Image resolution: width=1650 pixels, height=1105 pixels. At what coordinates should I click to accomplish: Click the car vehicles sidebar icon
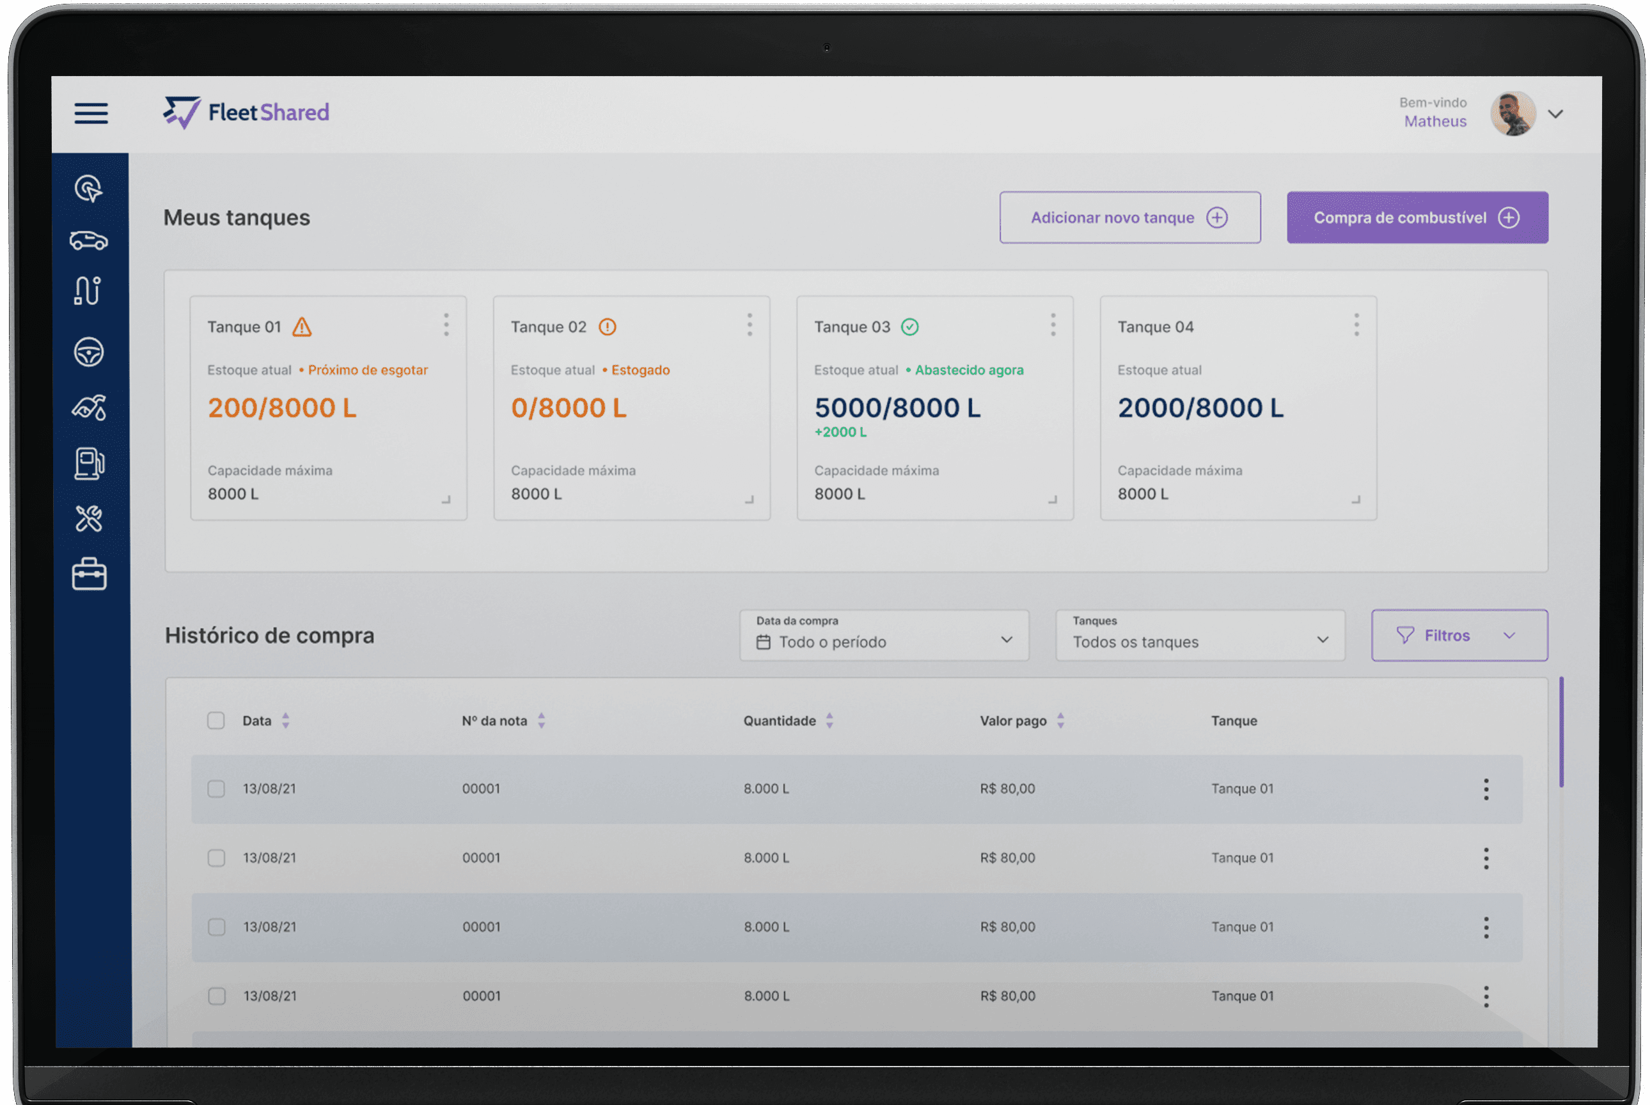tap(89, 241)
